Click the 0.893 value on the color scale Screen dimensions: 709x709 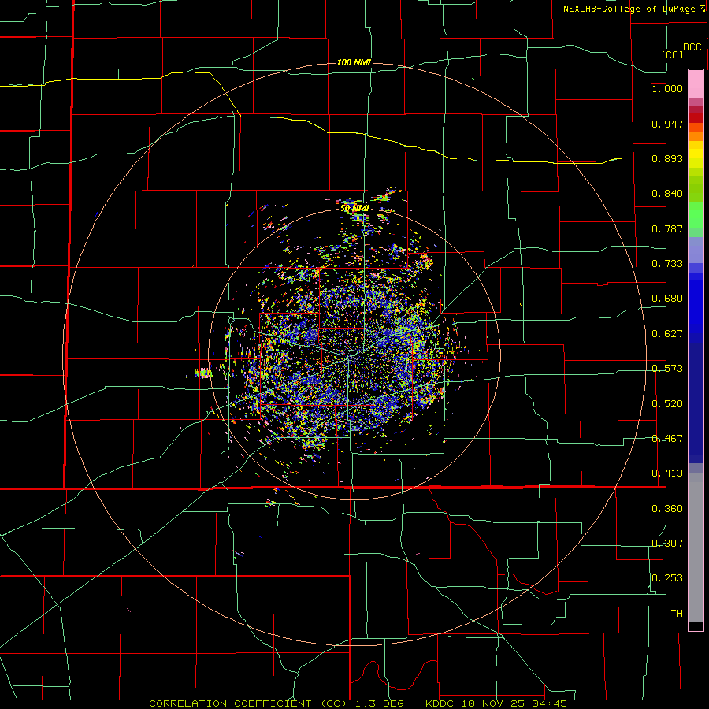pyautogui.click(x=667, y=158)
